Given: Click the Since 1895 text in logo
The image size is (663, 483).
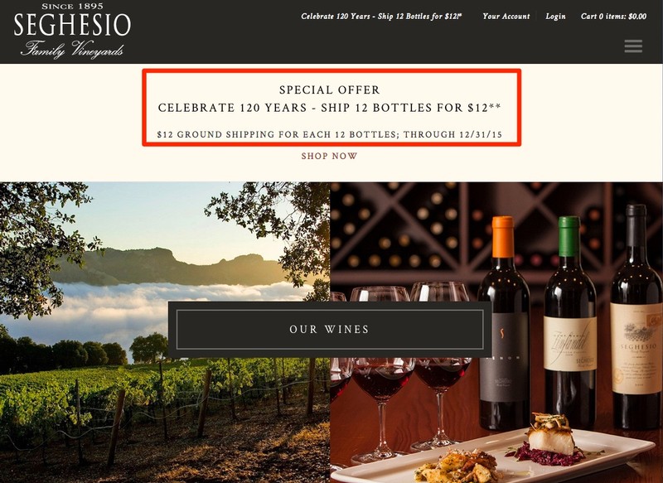Looking at the screenshot, I should (72, 7).
